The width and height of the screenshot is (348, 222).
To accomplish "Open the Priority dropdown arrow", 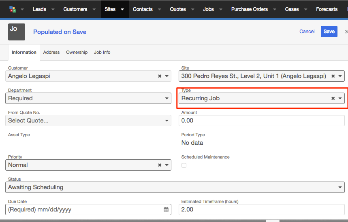I will click(167, 165).
